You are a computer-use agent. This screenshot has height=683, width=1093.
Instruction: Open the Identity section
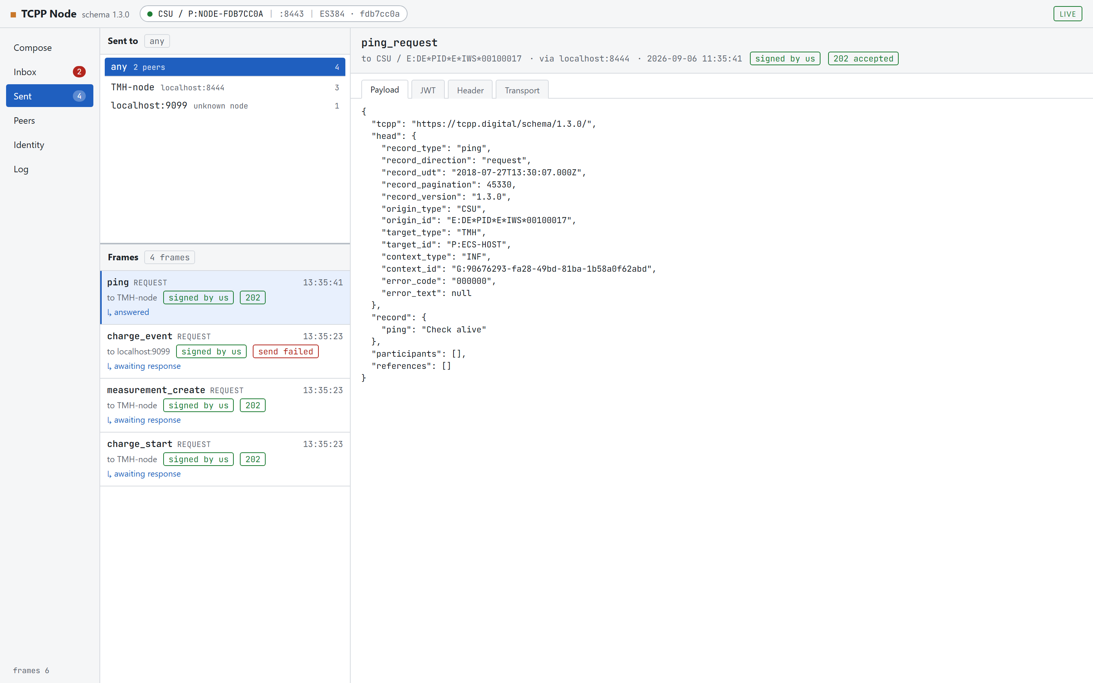tap(50, 145)
